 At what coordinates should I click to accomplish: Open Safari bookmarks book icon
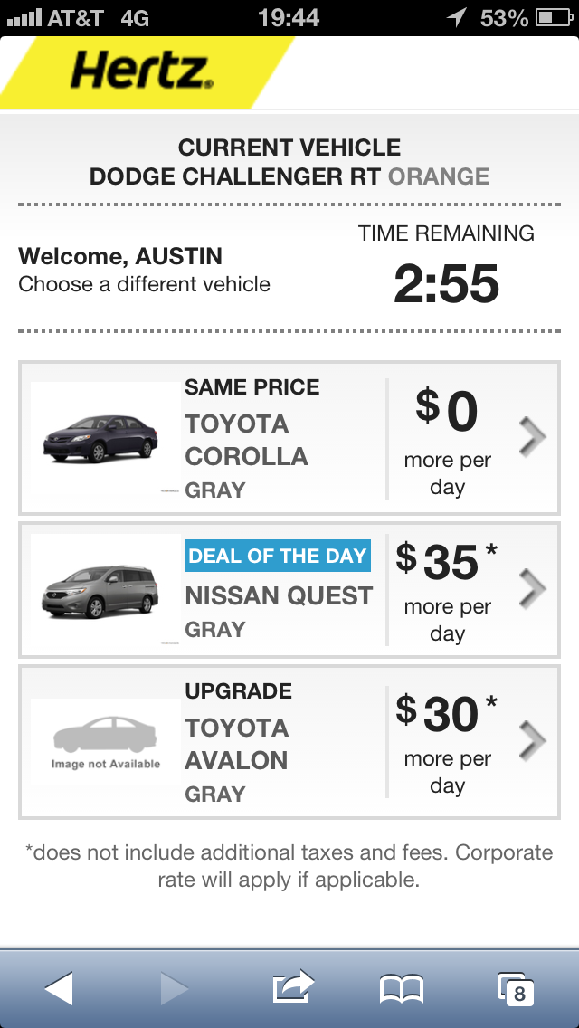[x=402, y=989]
